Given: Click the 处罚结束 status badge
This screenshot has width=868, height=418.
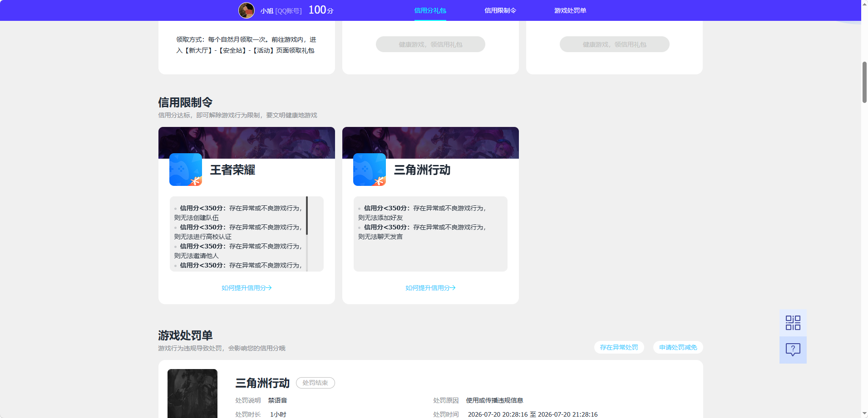Looking at the screenshot, I should pyautogui.click(x=315, y=383).
